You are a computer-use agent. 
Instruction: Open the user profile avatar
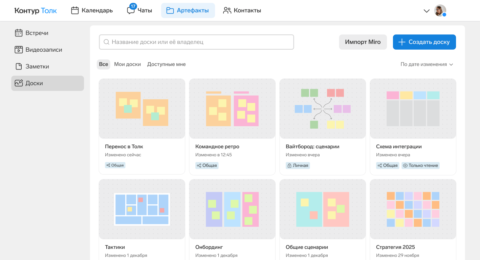point(440,10)
